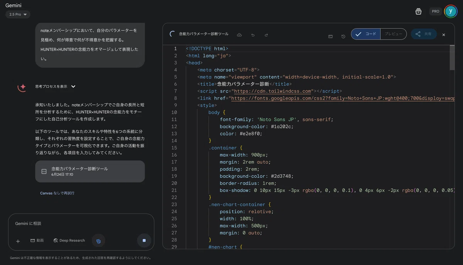
Task: Click the '#nen-chart {' code line
Action: pos(225,247)
